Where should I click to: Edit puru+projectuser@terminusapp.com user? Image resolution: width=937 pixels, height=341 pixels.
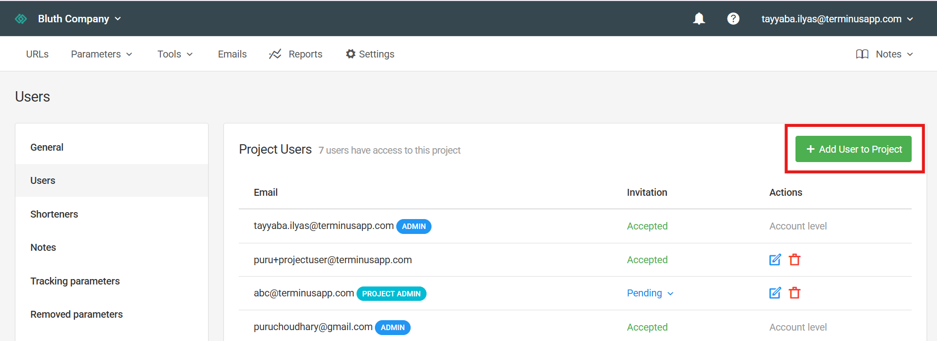click(775, 260)
